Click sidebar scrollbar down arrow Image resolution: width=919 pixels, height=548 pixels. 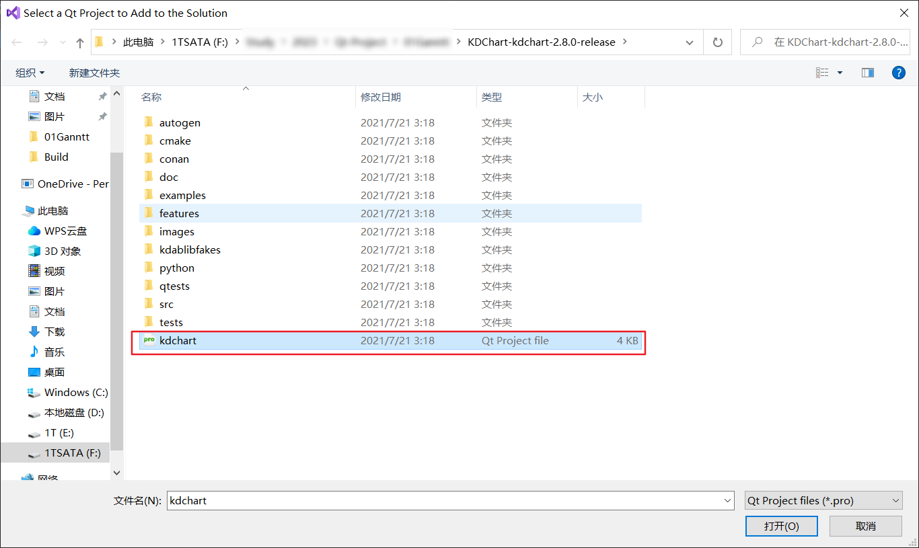point(117,473)
